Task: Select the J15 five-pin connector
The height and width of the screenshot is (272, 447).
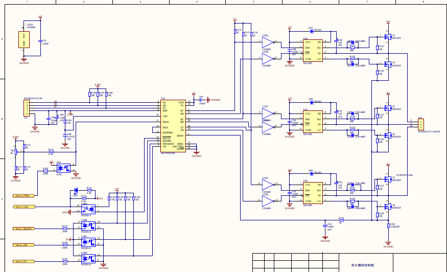Action: point(26,108)
